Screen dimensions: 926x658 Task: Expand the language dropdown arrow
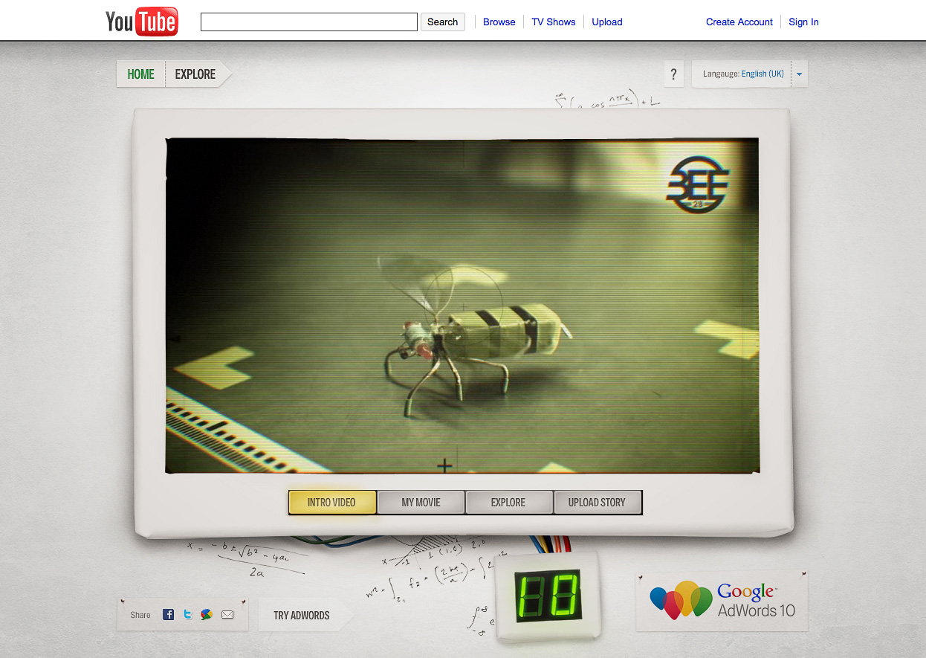tap(799, 74)
